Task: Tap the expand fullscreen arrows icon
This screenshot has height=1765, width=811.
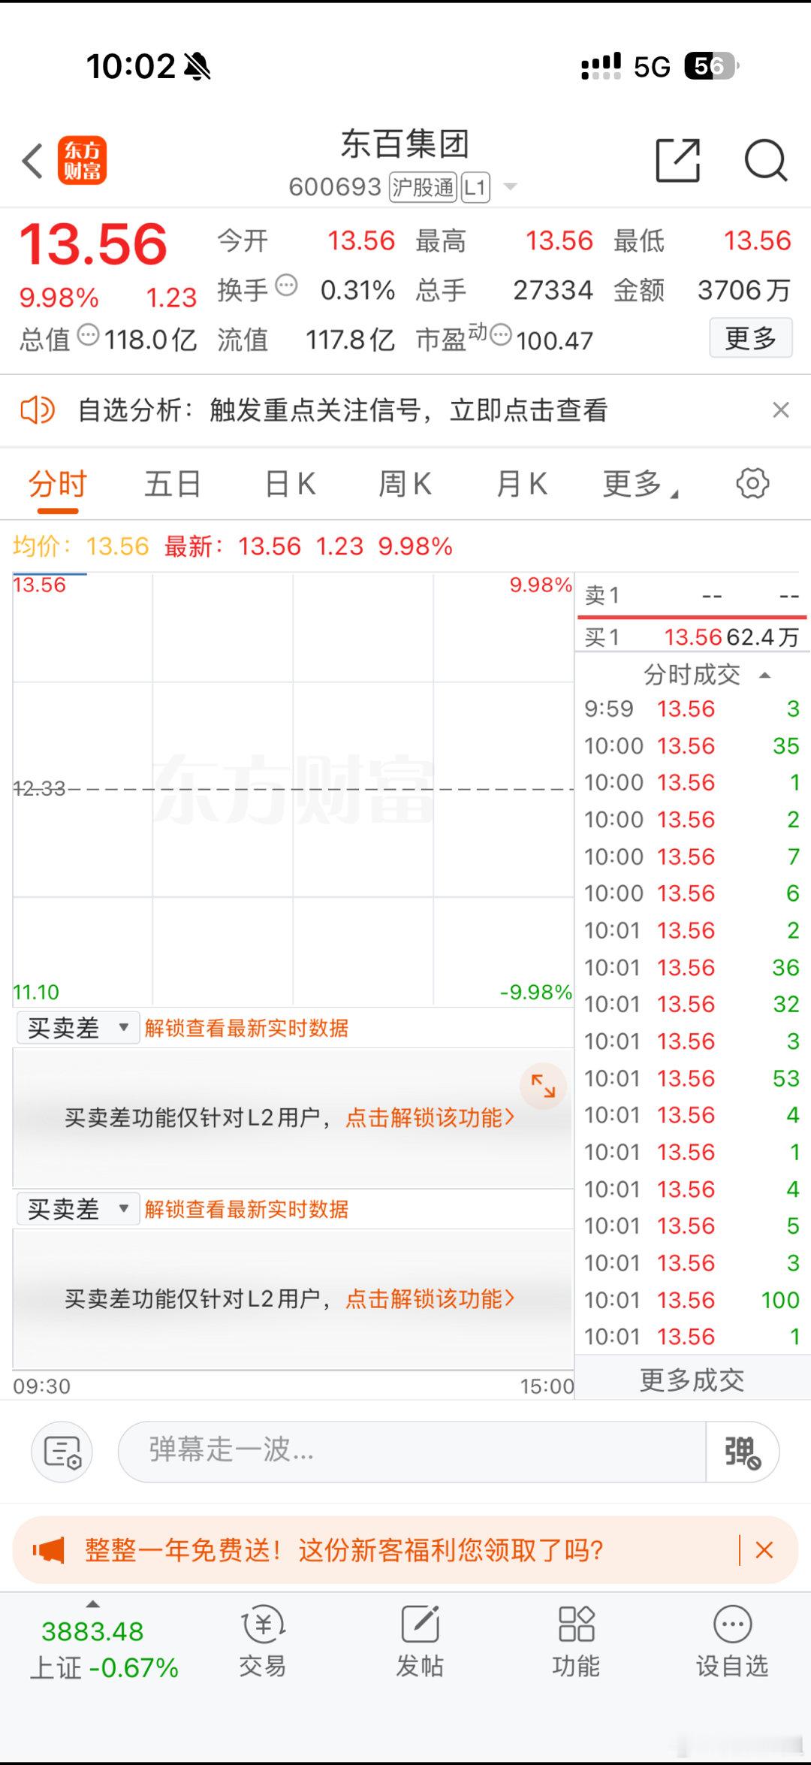Action: tap(543, 1086)
